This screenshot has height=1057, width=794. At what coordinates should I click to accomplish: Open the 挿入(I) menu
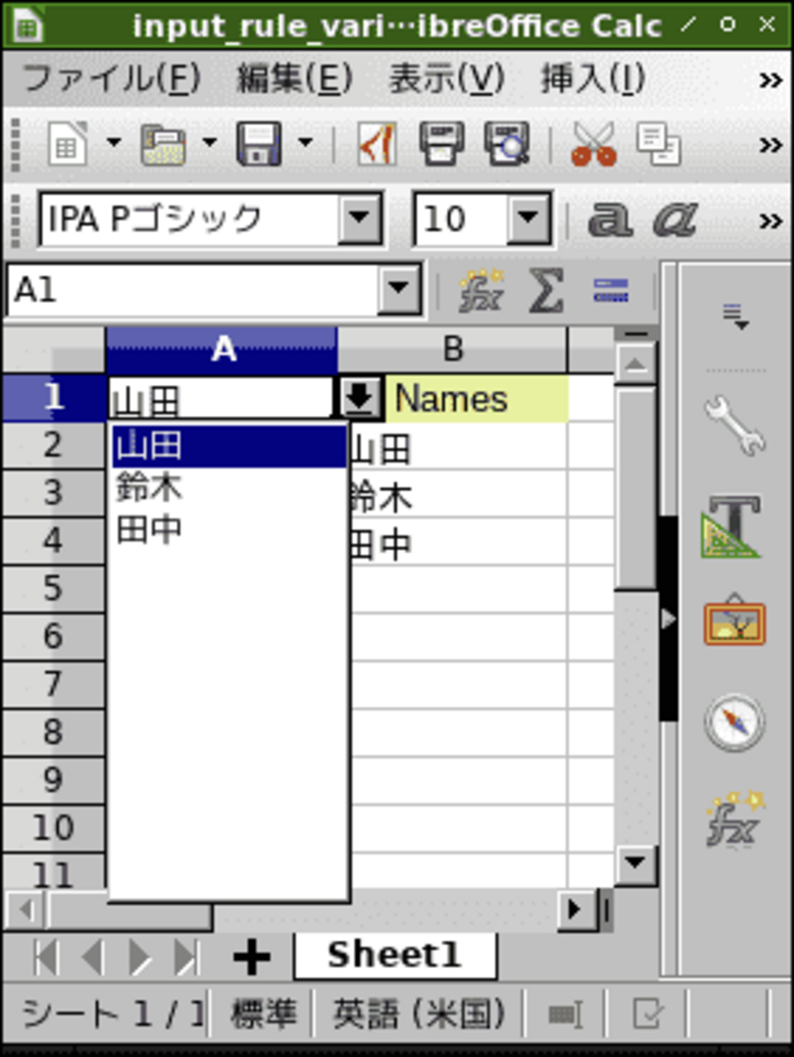pyautogui.click(x=593, y=79)
